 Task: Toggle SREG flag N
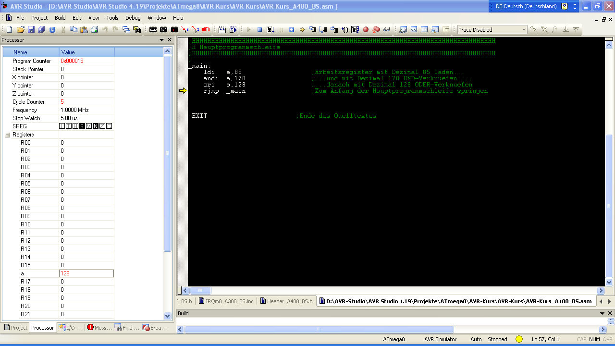(x=96, y=126)
